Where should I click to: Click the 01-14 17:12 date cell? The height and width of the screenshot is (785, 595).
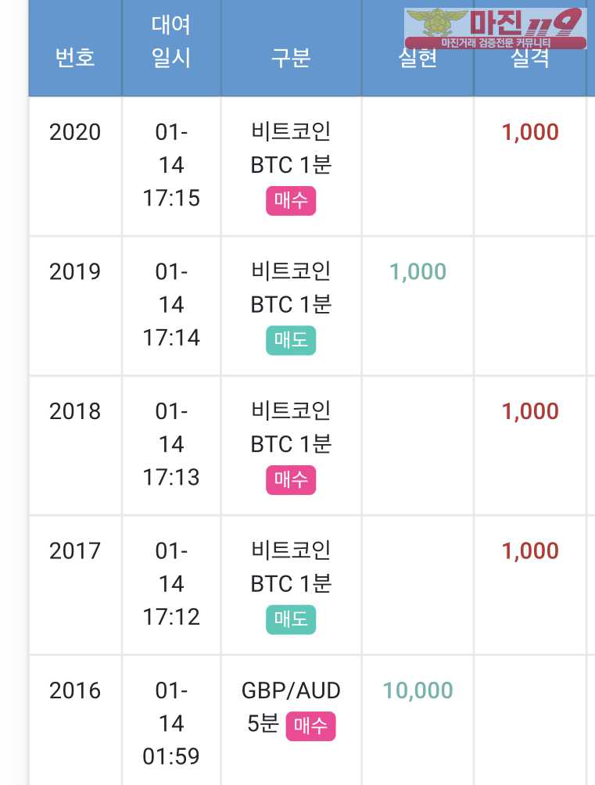[171, 584]
